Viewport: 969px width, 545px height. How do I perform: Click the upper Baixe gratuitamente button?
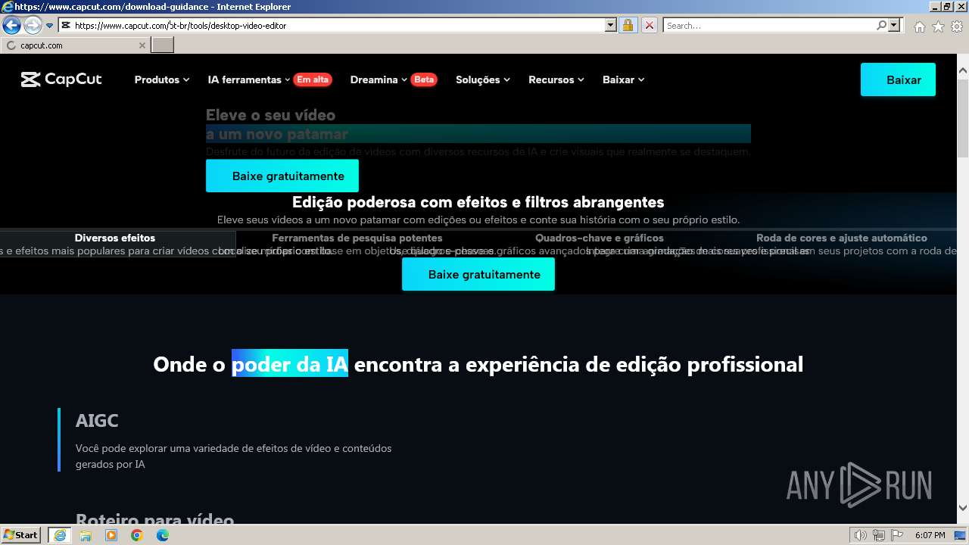tap(282, 176)
